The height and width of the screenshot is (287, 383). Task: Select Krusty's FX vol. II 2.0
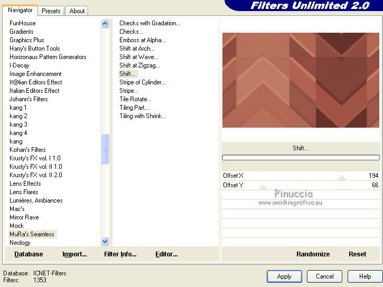(x=36, y=175)
